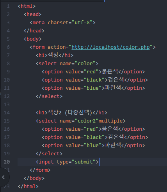167x192 pixels.
Task: Click the misspelled /optin tag on line 10
Action: [x=136, y=80]
